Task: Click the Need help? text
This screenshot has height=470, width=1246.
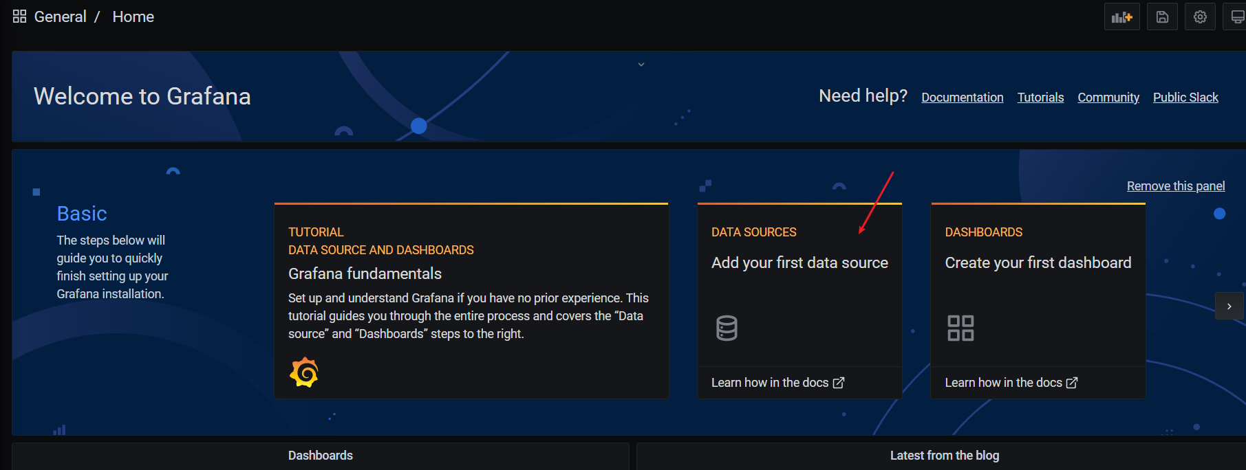Action: (863, 96)
